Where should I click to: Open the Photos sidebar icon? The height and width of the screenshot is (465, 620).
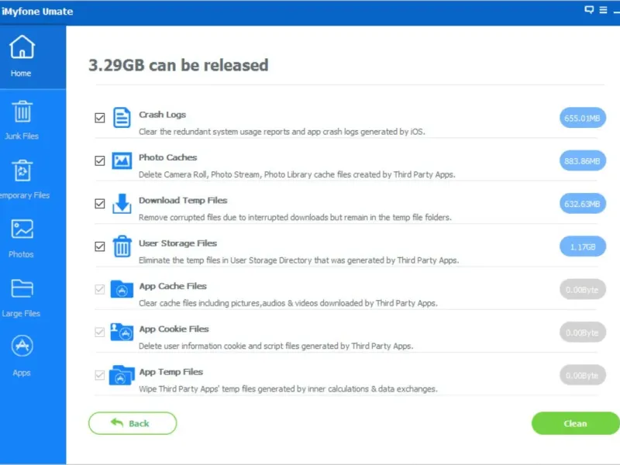tap(22, 229)
